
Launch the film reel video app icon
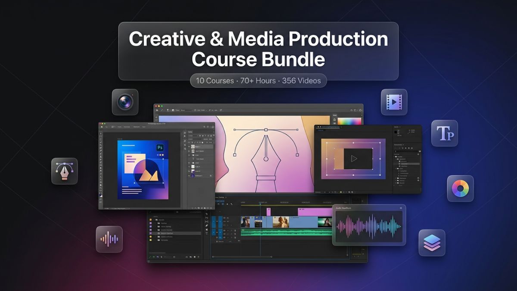[394, 103]
